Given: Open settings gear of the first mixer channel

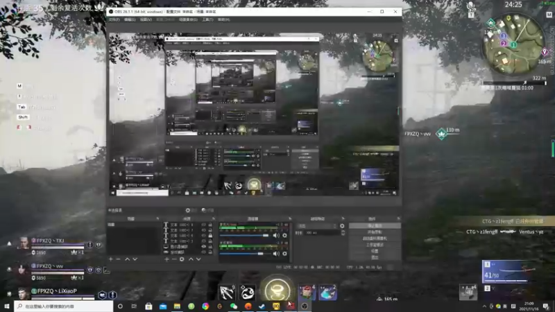Looking at the screenshot, I should pyautogui.click(x=285, y=235).
